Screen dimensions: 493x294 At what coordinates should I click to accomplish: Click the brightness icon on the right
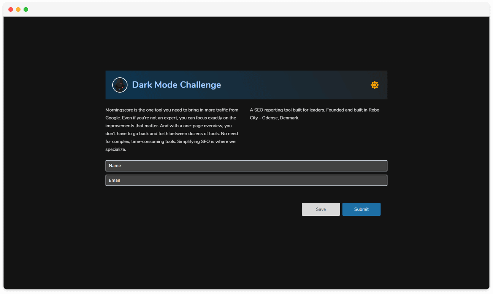(375, 85)
